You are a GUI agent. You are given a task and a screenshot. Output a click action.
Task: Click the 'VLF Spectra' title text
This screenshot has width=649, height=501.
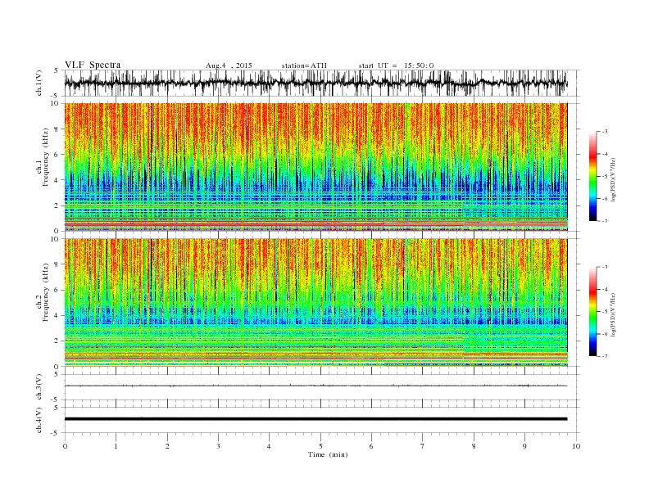93,65
